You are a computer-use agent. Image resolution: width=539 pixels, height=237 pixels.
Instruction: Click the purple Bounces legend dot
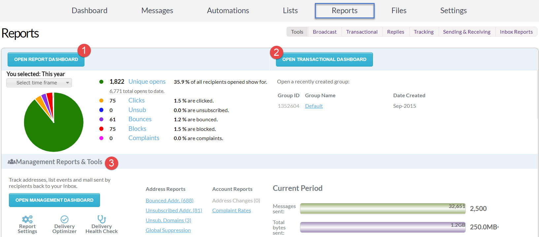tap(101, 119)
